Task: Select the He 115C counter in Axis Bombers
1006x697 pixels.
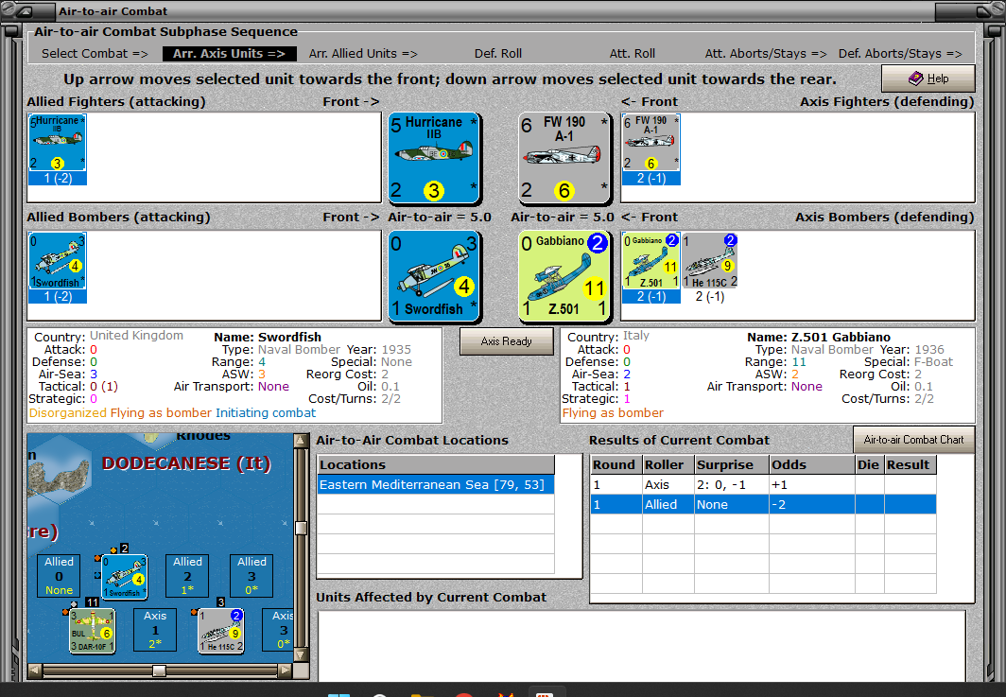Action: (x=709, y=261)
